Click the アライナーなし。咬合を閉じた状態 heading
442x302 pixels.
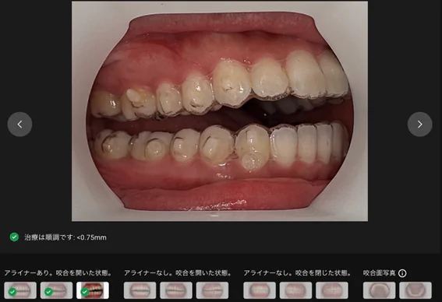pyautogui.click(x=297, y=273)
